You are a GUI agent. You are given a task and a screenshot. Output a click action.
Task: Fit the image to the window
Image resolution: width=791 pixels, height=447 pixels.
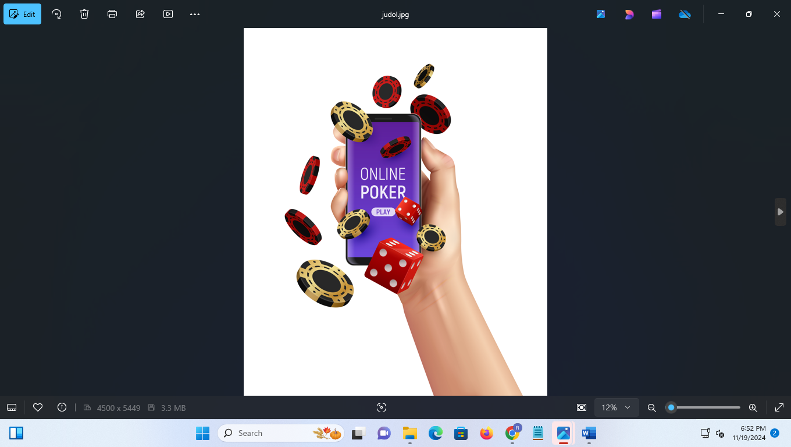581,407
